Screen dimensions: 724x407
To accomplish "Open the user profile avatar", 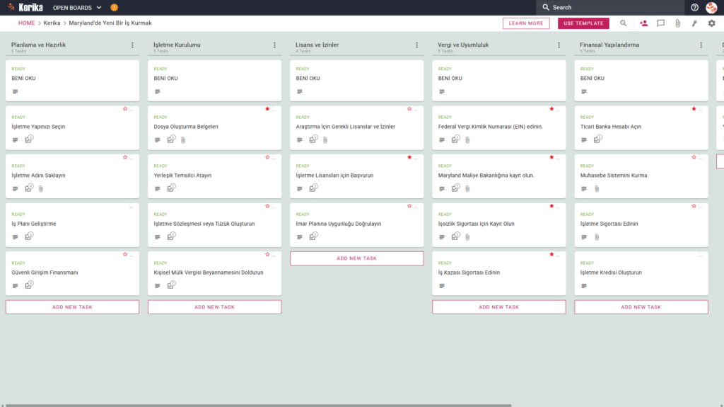I will (x=711, y=7).
